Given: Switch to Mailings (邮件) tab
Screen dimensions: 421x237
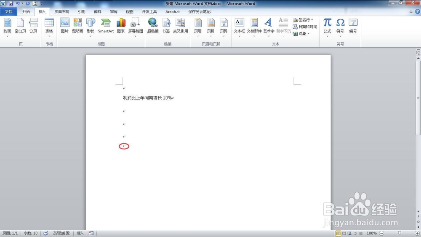Looking at the screenshot, I should point(98,11).
